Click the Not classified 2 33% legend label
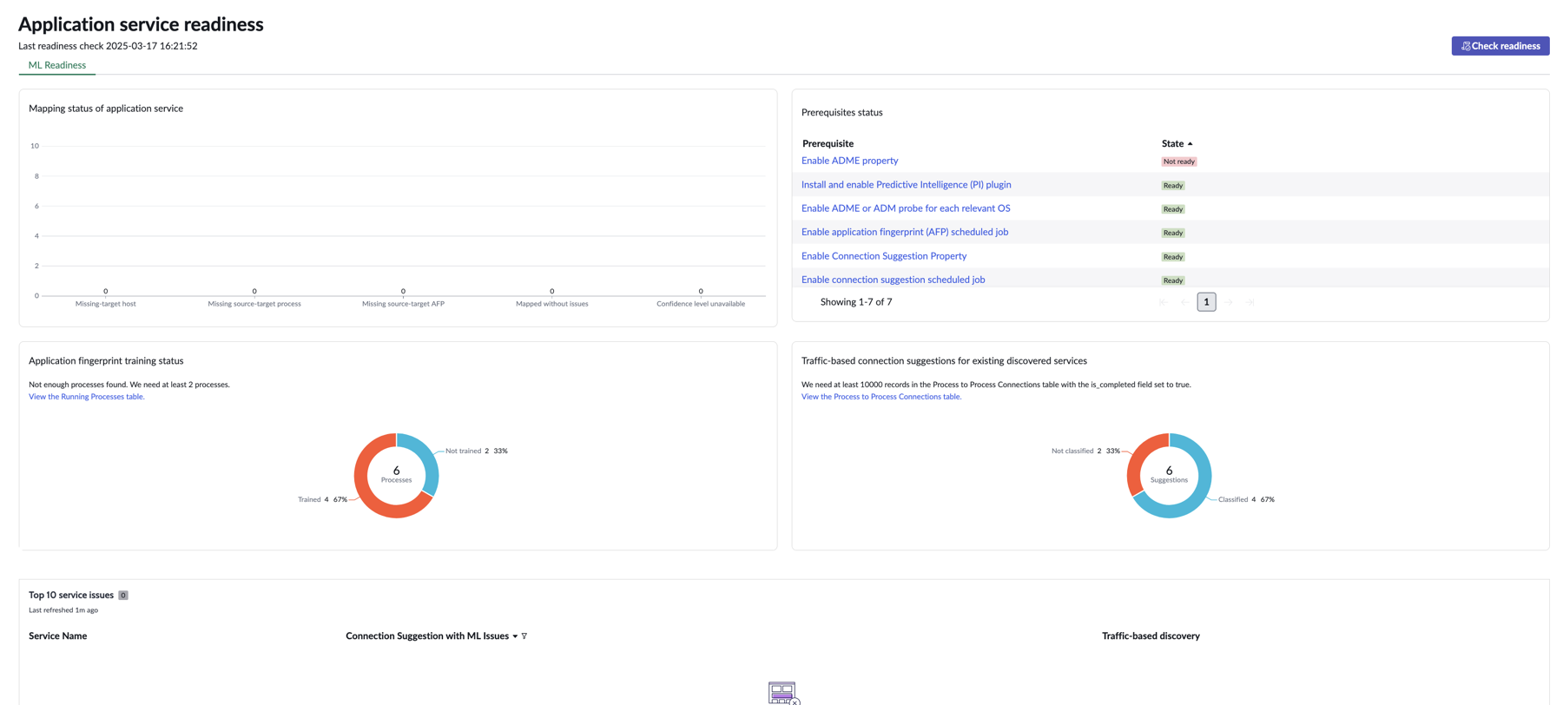 tap(1085, 451)
